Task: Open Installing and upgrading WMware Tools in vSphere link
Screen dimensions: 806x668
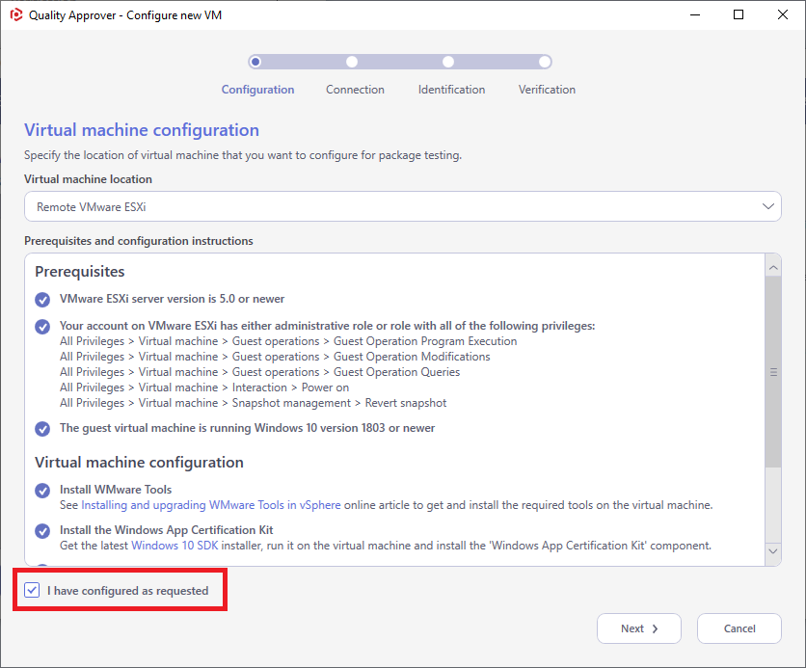Action: (211, 505)
